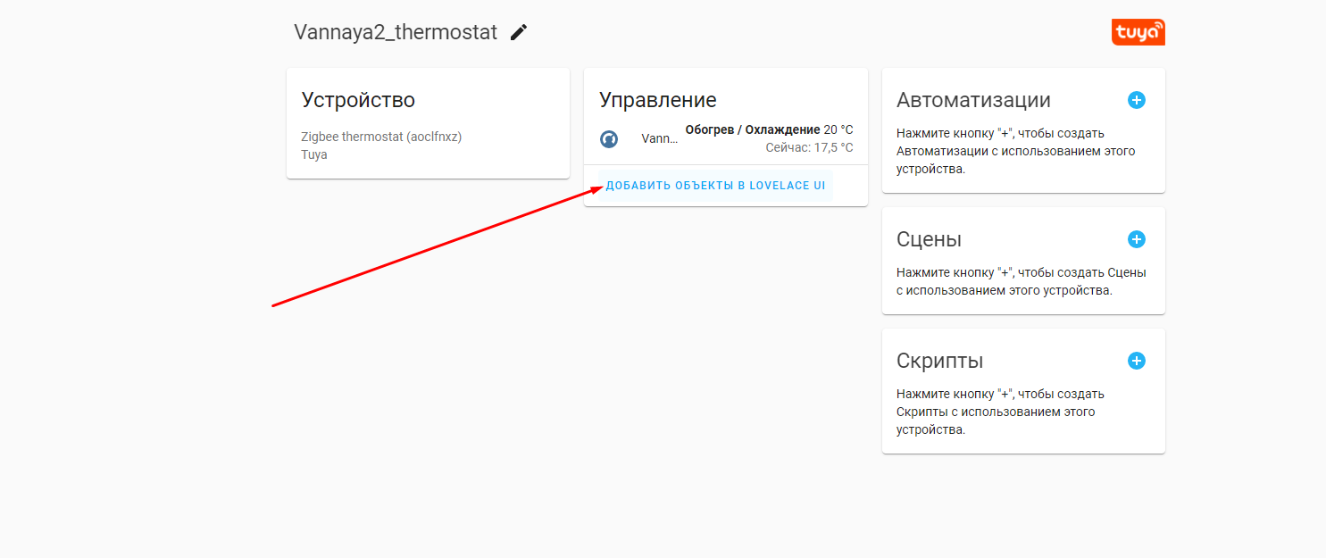Screen dimensions: 1326x558
Task: Click the Сцены card heading
Action: pos(929,239)
